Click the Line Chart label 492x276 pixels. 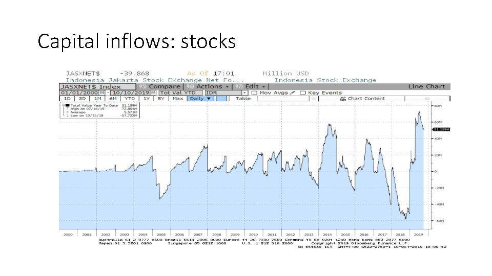[426, 86]
